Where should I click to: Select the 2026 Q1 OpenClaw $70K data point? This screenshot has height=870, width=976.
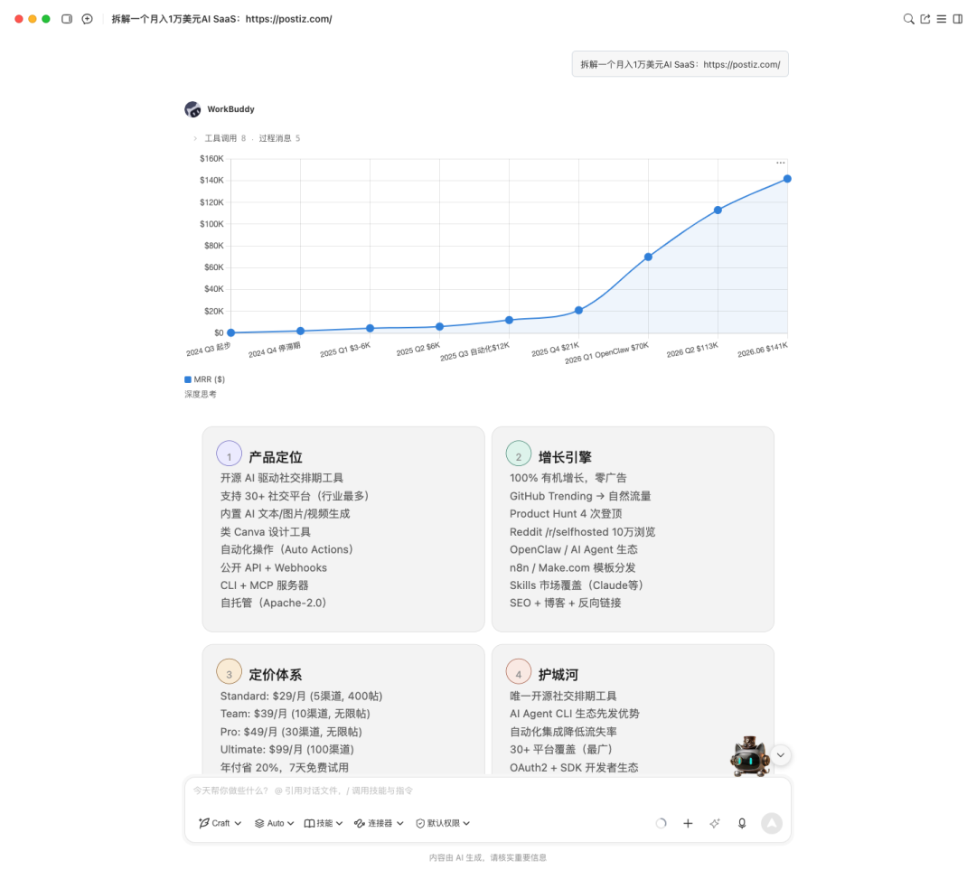pos(648,257)
